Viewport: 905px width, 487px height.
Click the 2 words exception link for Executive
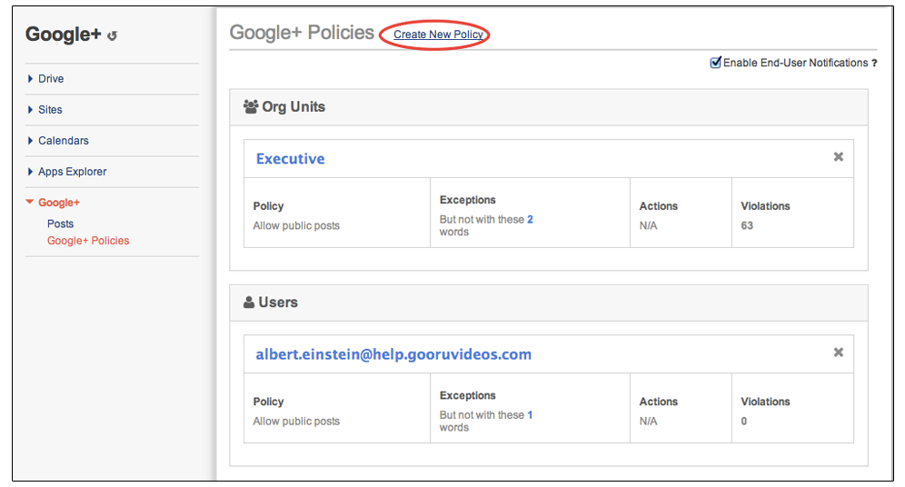point(530,219)
